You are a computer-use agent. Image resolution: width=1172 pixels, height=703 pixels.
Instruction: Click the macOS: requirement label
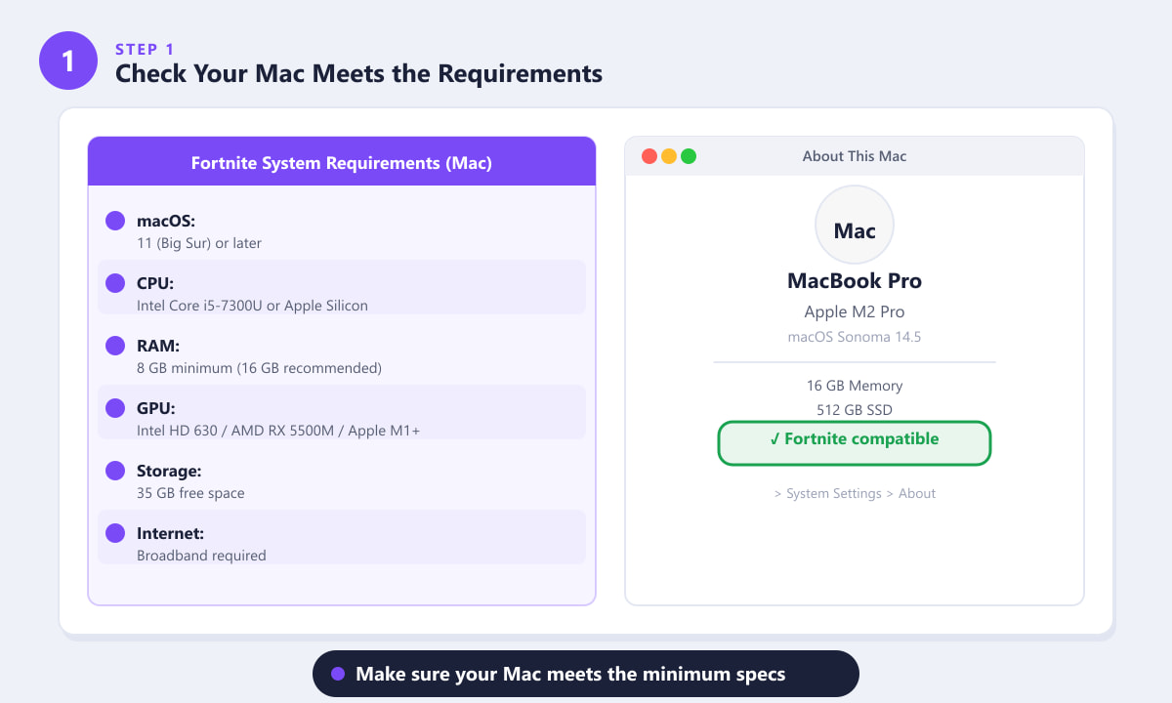point(166,222)
